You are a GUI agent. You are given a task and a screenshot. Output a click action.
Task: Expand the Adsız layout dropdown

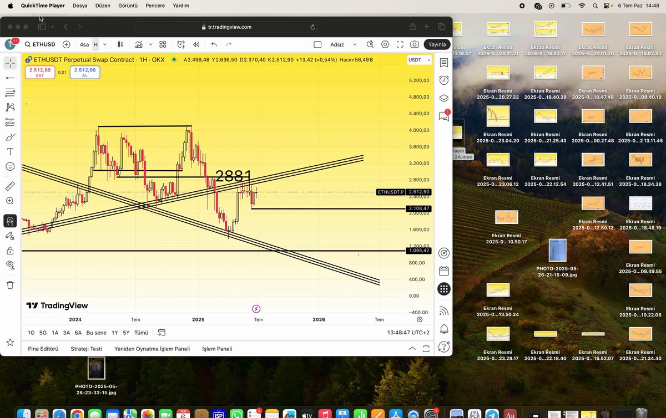(356, 44)
